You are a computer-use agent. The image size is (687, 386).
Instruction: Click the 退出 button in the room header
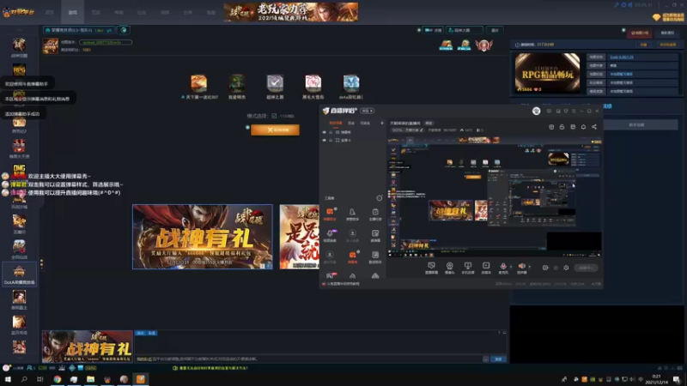pos(495,30)
